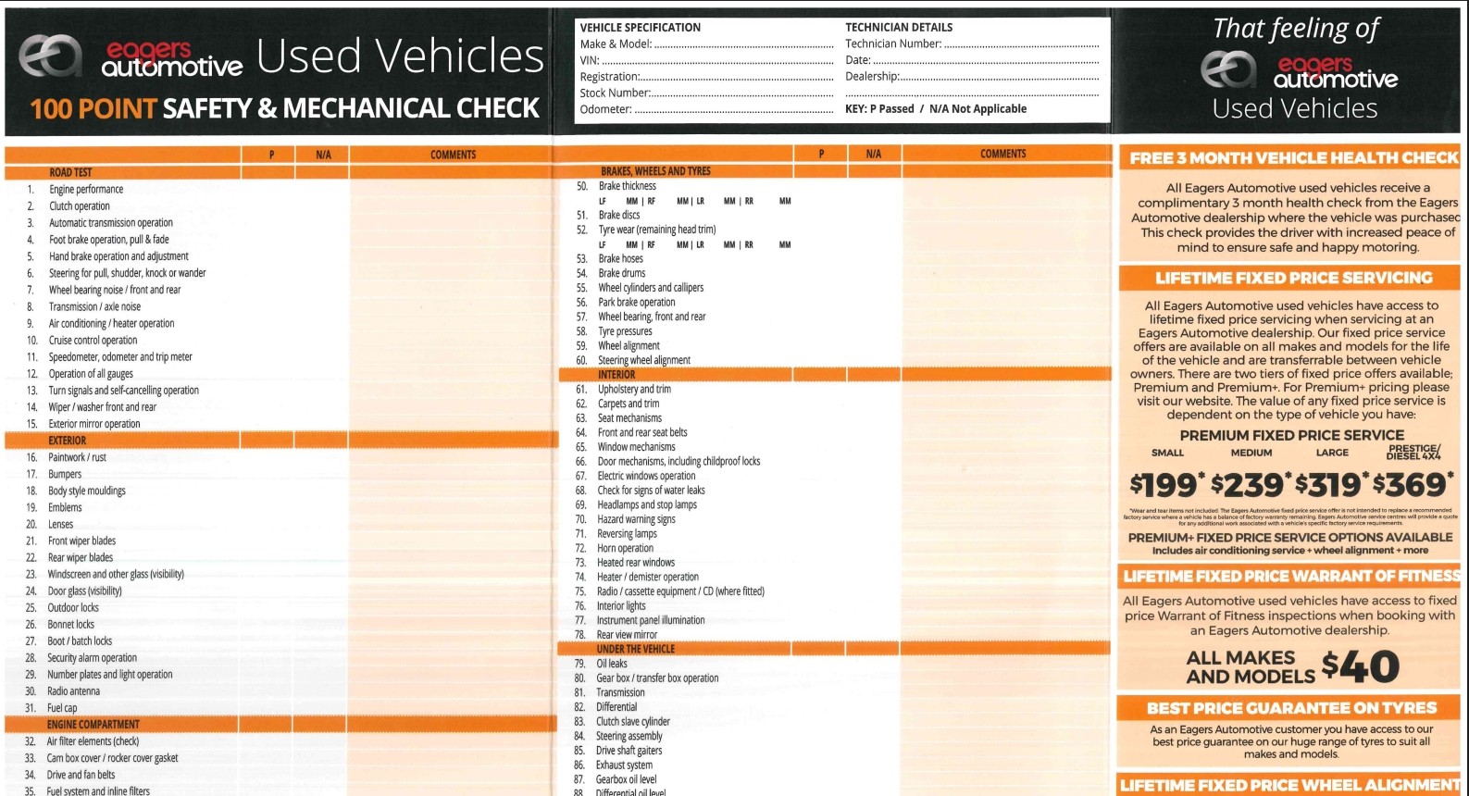The height and width of the screenshot is (796, 1469).
Task: Click the UNDER THE VEHICLE section header
Action: (635, 650)
